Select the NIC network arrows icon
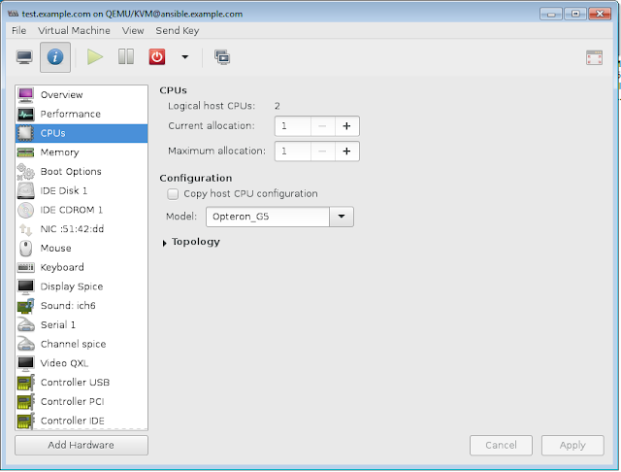621x472 pixels. tap(26, 229)
